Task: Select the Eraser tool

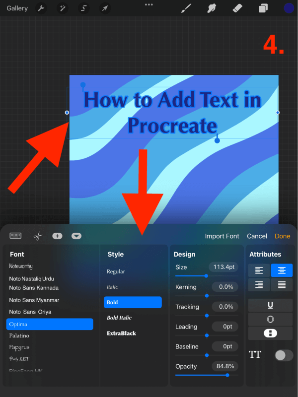Action: click(237, 8)
